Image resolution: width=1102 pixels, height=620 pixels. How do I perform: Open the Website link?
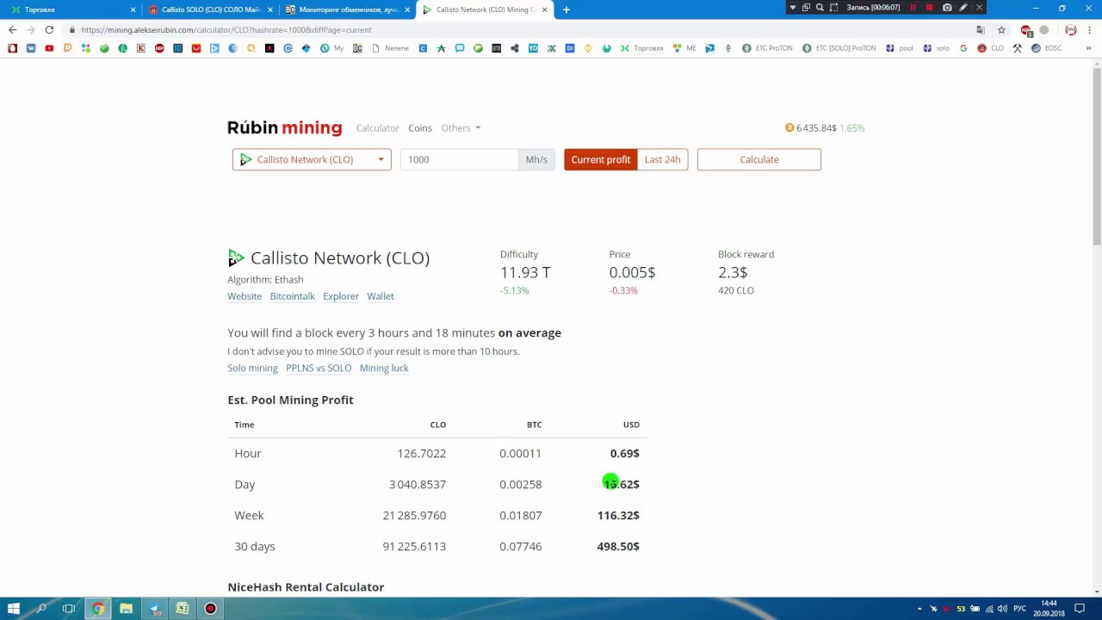(x=245, y=296)
